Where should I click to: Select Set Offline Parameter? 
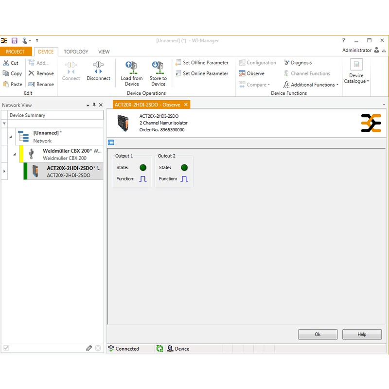[x=202, y=63]
